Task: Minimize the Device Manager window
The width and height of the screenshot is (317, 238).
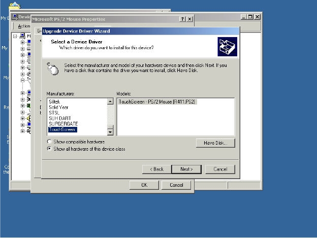Action: coord(244,17)
